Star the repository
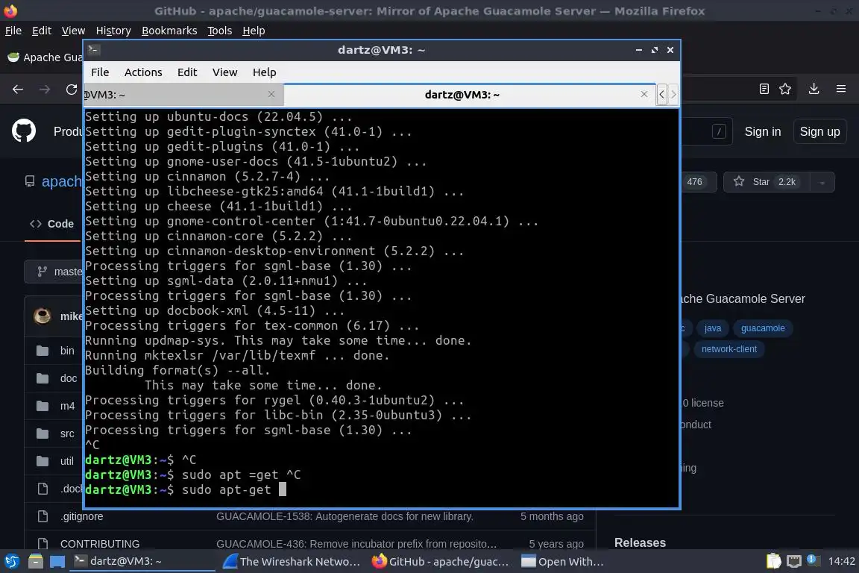The image size is (859, 573). [x=767, y=182]
